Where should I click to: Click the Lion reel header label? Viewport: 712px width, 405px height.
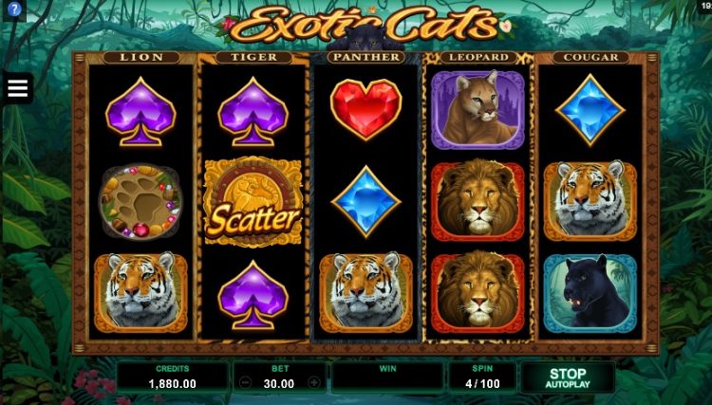tap(141, 58)
